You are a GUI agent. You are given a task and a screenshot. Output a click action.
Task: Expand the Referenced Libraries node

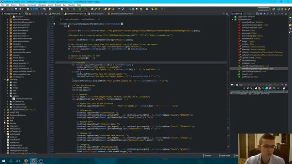[5, 115]
